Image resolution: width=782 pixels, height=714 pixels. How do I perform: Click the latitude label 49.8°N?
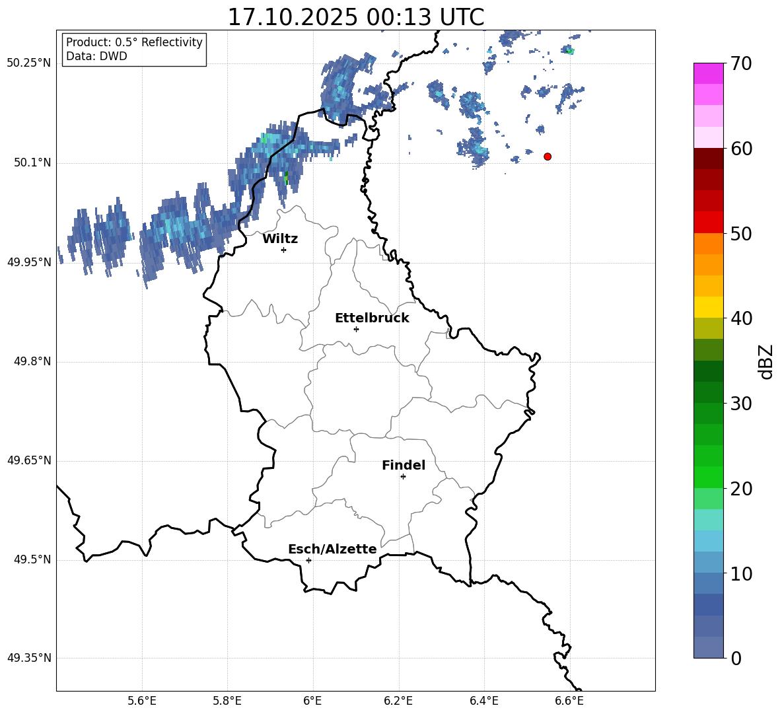coord(32,361)
